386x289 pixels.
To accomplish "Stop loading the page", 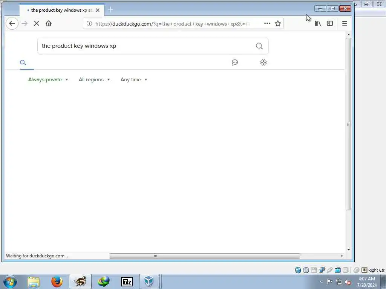I will pyautogui.click(x=37, y=23).
